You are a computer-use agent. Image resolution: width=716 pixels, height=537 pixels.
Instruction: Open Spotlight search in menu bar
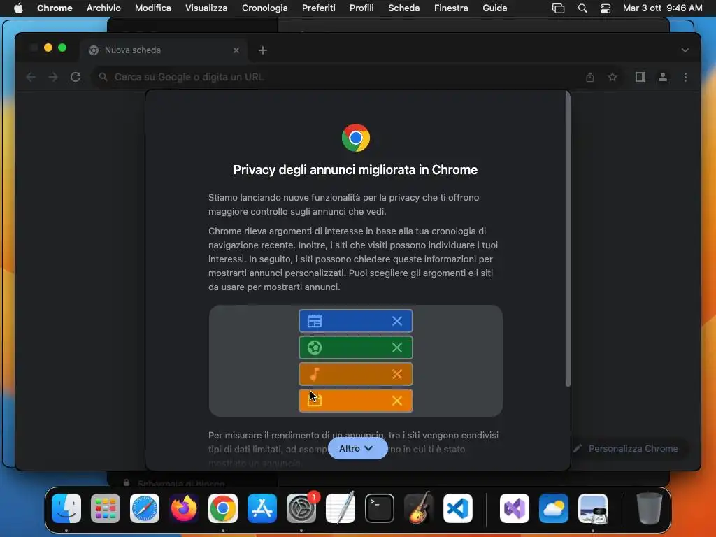click(582, 8)
